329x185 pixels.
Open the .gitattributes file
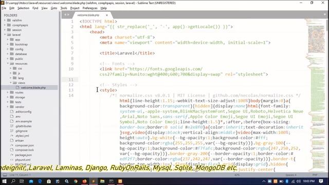pos(23,126)
